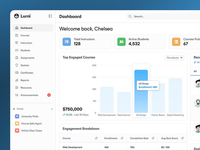Go to Courses in sidebar

click(33, 35)
